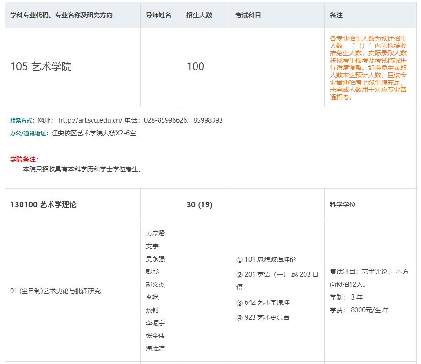Click phone number 028-85996626

165,120
